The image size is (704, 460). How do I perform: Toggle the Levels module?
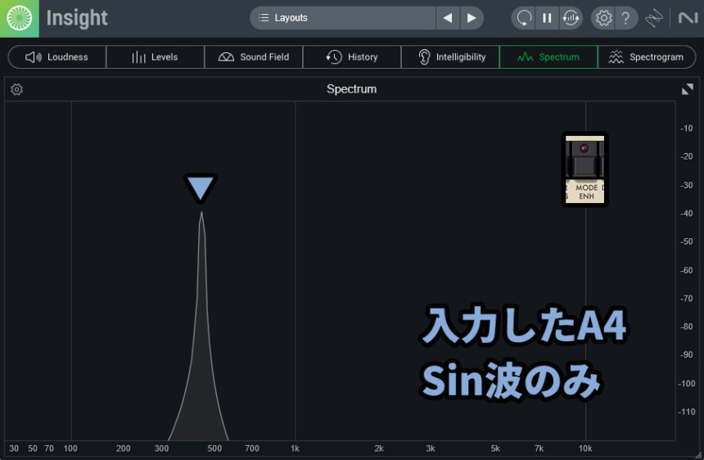click(155, 57)
